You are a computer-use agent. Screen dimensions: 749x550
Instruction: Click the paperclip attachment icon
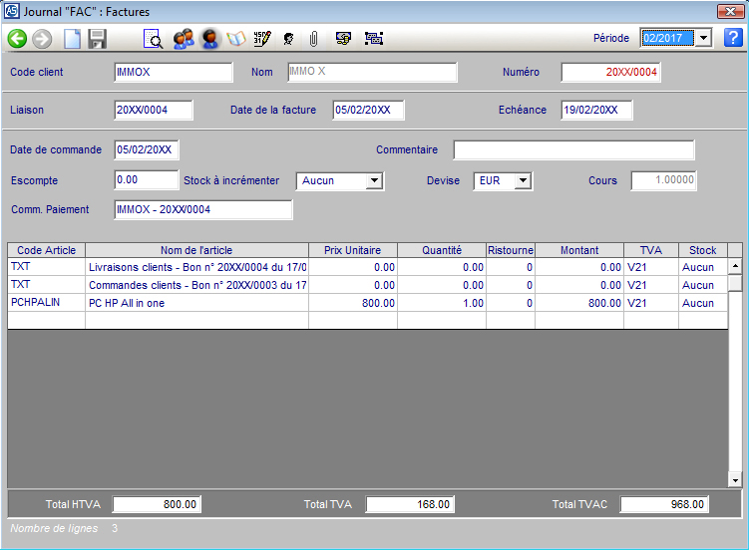point(312,39)
